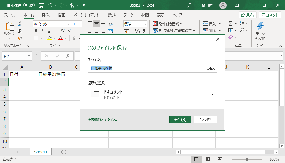Select the Sheet1 tab
Viewport: 285px width, 163px height.
(x=41, y=152)
